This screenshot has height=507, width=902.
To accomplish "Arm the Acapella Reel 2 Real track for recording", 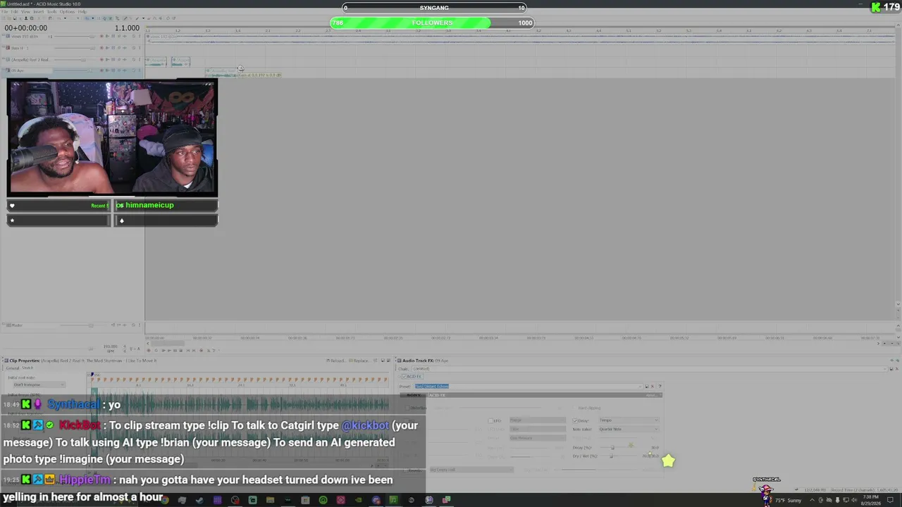I will tap(101, 59).
